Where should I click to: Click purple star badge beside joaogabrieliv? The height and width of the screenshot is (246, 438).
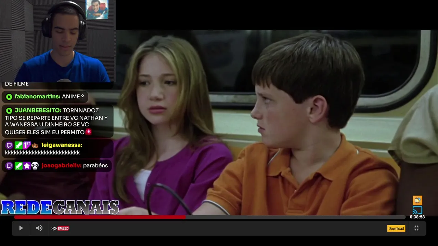click(27, 166)
